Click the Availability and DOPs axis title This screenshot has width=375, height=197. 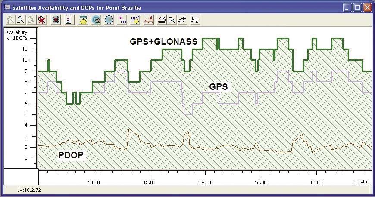tap(16, 35)
